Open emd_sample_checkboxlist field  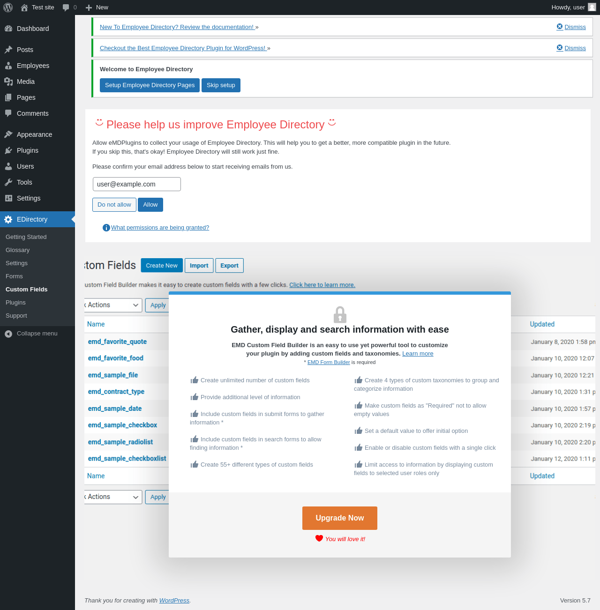coord(127,459)
